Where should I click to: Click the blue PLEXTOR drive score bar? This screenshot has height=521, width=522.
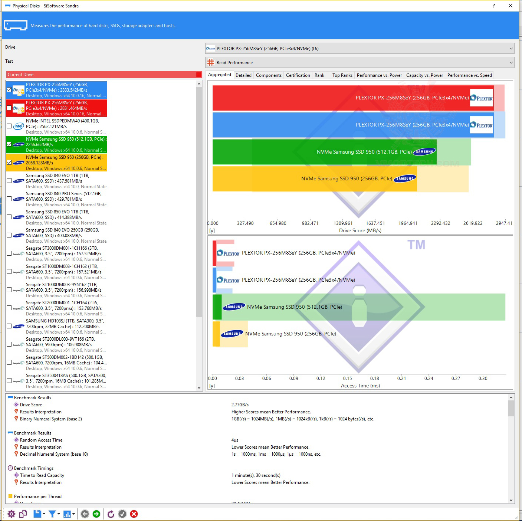[353, 125]
